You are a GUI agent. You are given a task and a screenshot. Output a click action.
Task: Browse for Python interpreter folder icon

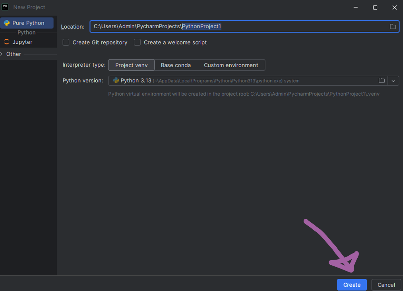click(x=382, y=81)
